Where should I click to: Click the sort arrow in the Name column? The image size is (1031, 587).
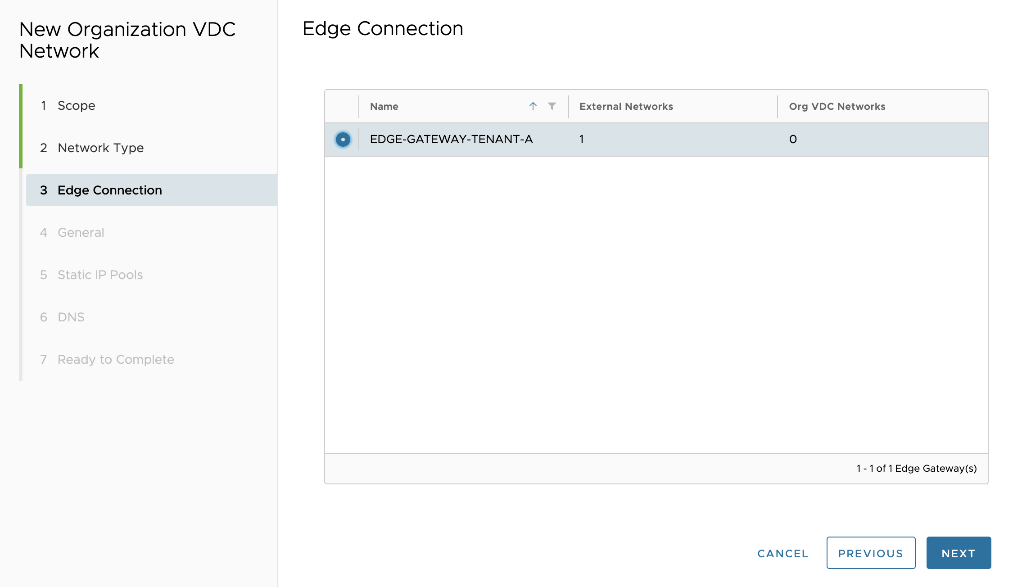533,106
